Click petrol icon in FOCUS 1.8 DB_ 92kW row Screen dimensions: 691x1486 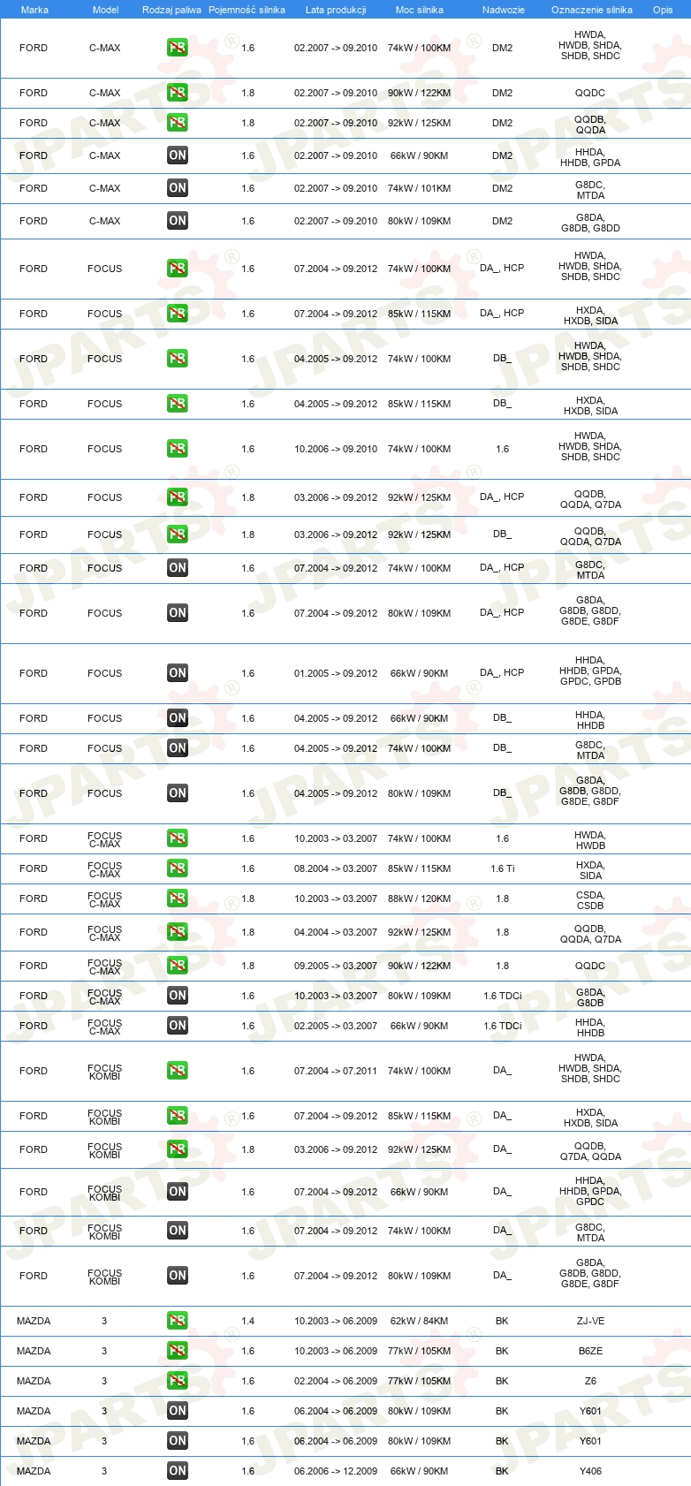click(178, 535)
